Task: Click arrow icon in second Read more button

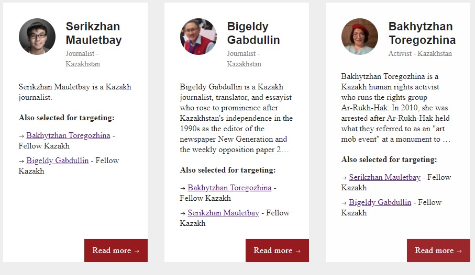Action: click(298, 251)
